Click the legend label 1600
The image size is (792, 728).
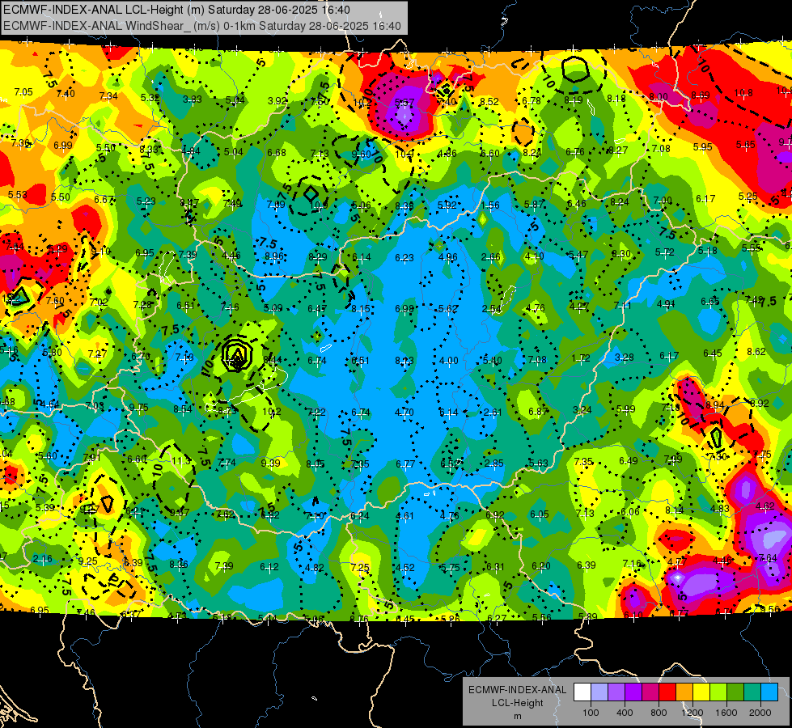(726, 713)
